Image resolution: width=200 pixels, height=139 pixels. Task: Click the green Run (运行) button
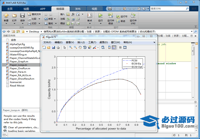(100, 16)
